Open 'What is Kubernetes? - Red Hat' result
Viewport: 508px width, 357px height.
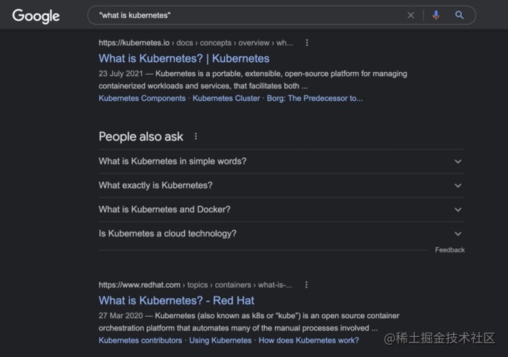176,301
